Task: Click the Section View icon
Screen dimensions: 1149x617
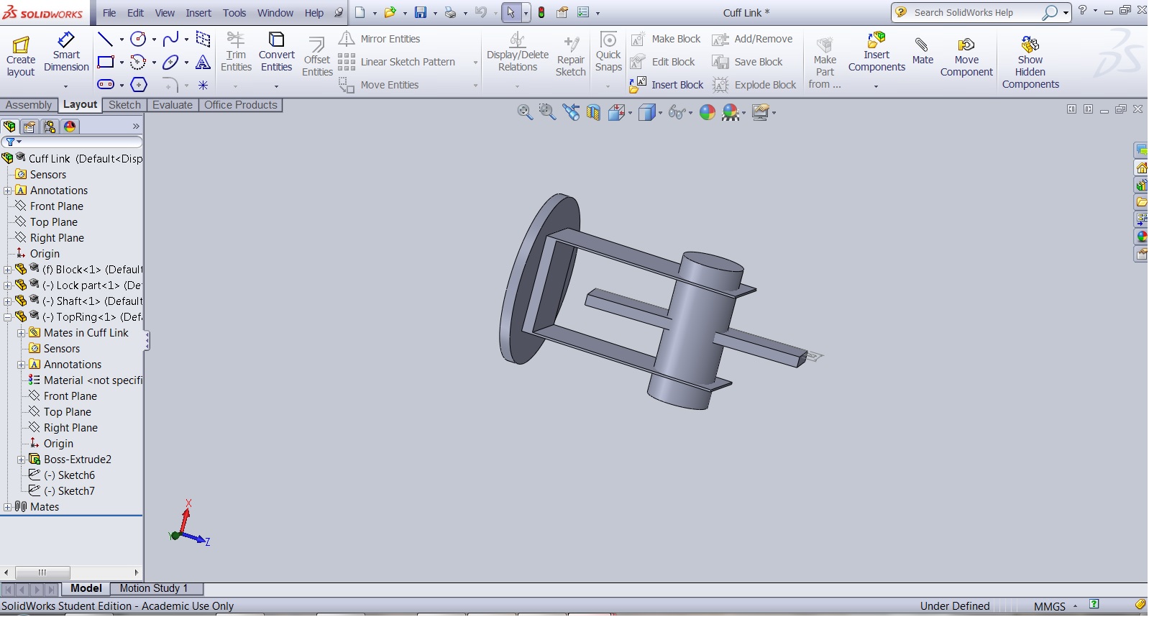Action: coord(593,112)
